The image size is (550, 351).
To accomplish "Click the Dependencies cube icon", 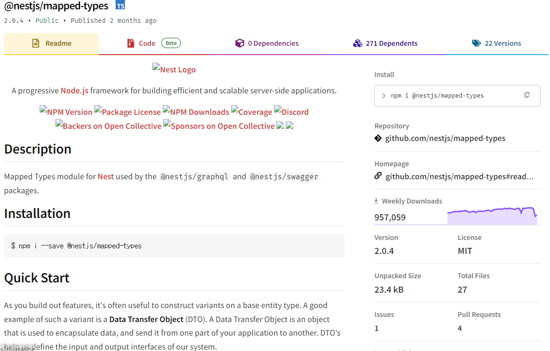I will 240,43.
